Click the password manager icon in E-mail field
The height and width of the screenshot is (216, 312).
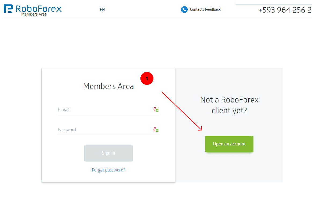pyautogui.click(x=156, y=109)
